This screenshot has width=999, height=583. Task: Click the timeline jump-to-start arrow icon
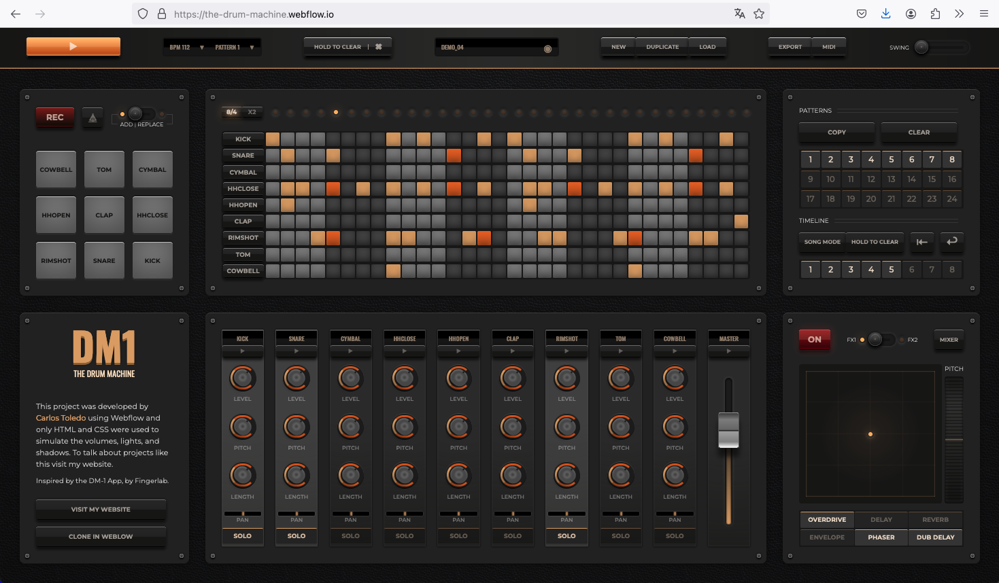click(x=921, y=241)
